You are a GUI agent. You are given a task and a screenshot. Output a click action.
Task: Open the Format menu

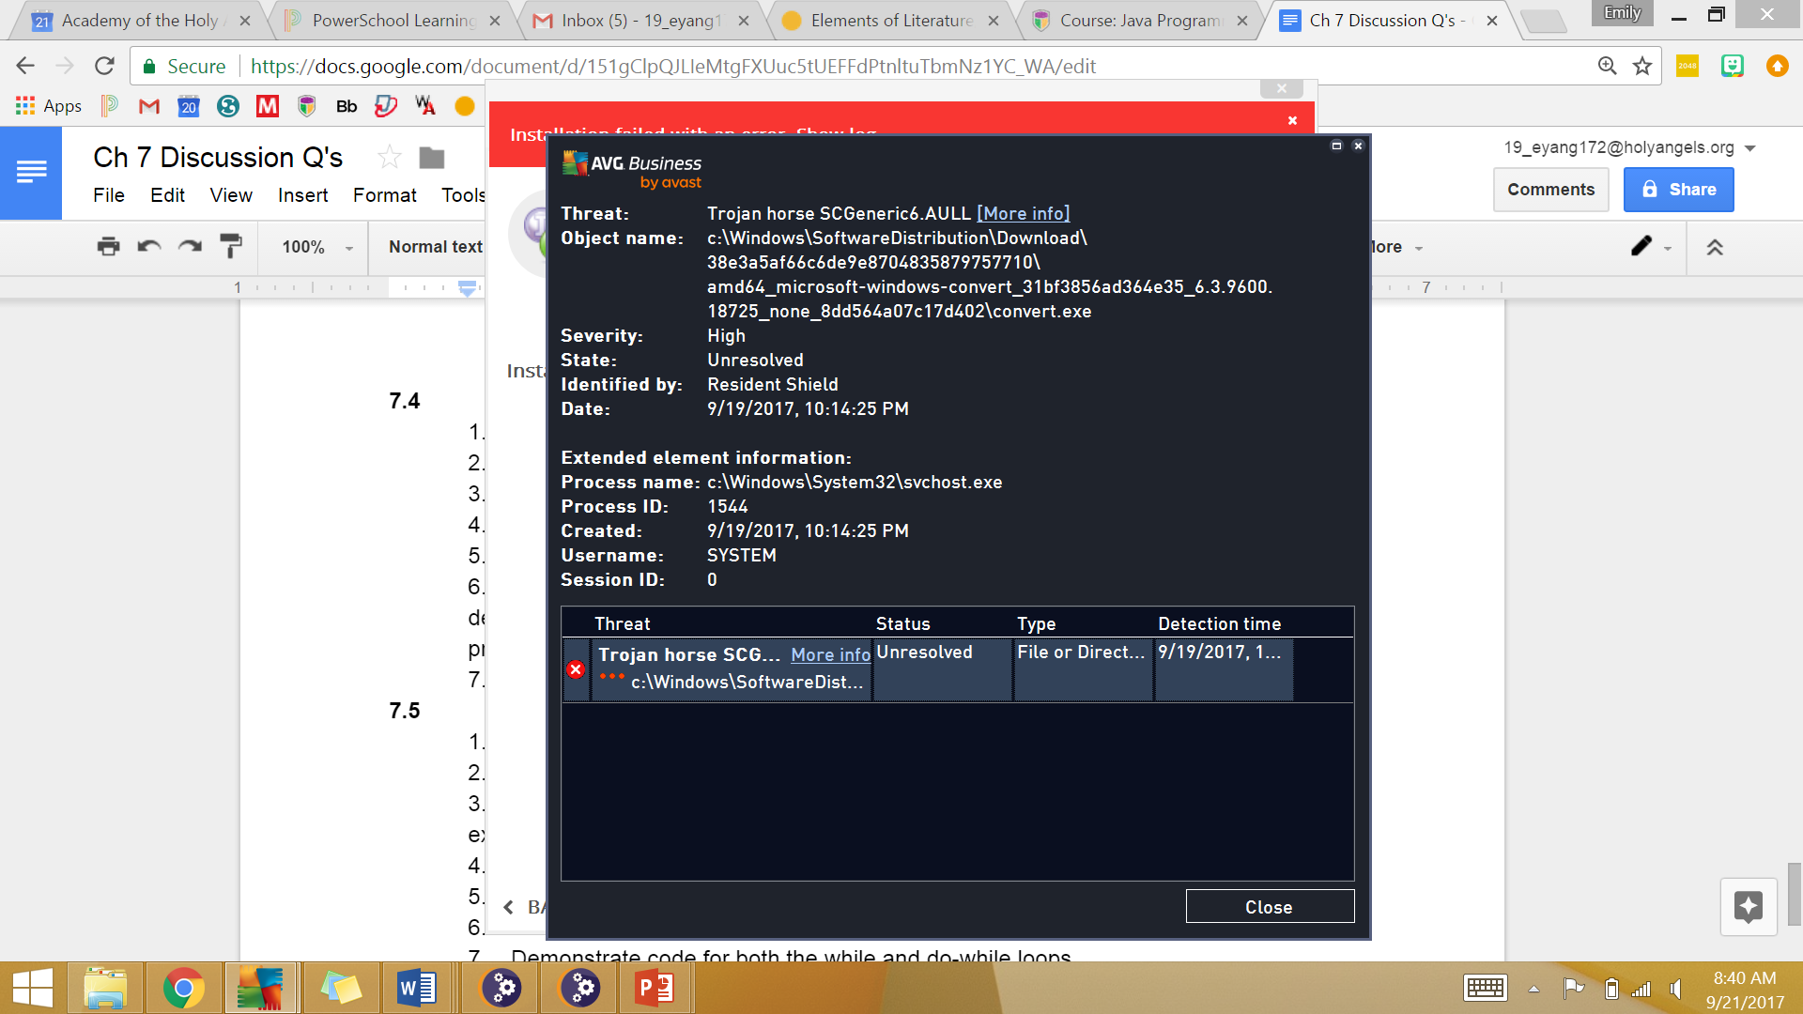point(384,195)
